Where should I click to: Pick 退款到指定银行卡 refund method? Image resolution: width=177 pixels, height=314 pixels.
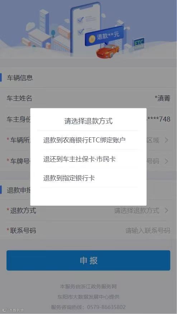[69, 178]
